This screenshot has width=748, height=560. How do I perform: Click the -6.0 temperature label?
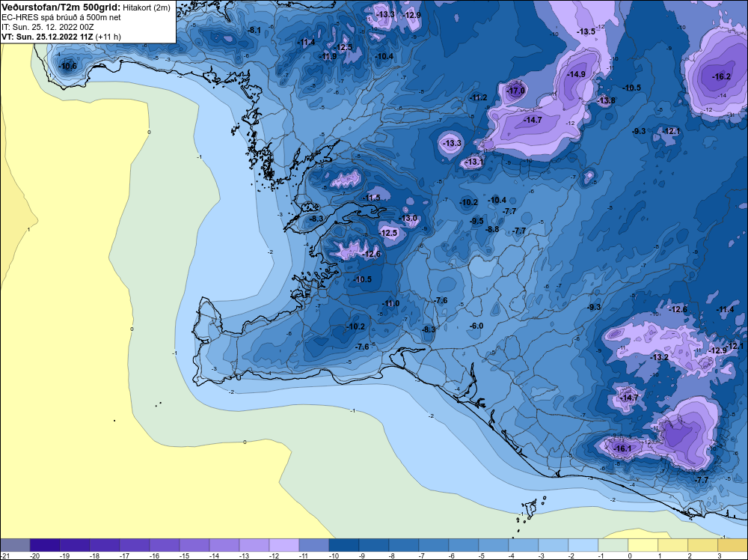click(x=476, y=326)
